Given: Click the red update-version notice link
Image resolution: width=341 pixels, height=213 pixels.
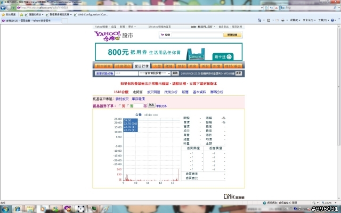Looking at the screenshot, I should (x=168, y=84).
